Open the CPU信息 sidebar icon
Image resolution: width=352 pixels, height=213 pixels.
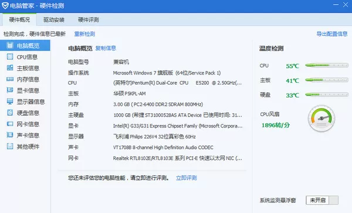pos(10,57)
